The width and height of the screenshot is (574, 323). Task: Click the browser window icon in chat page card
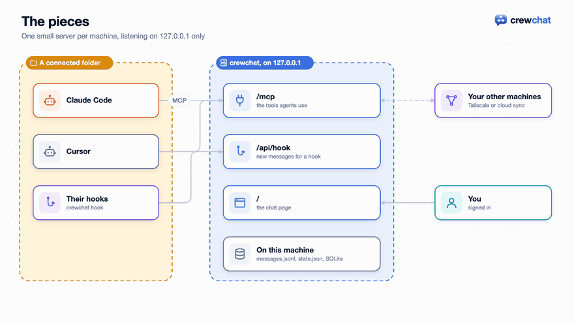[x=240, y=202]
